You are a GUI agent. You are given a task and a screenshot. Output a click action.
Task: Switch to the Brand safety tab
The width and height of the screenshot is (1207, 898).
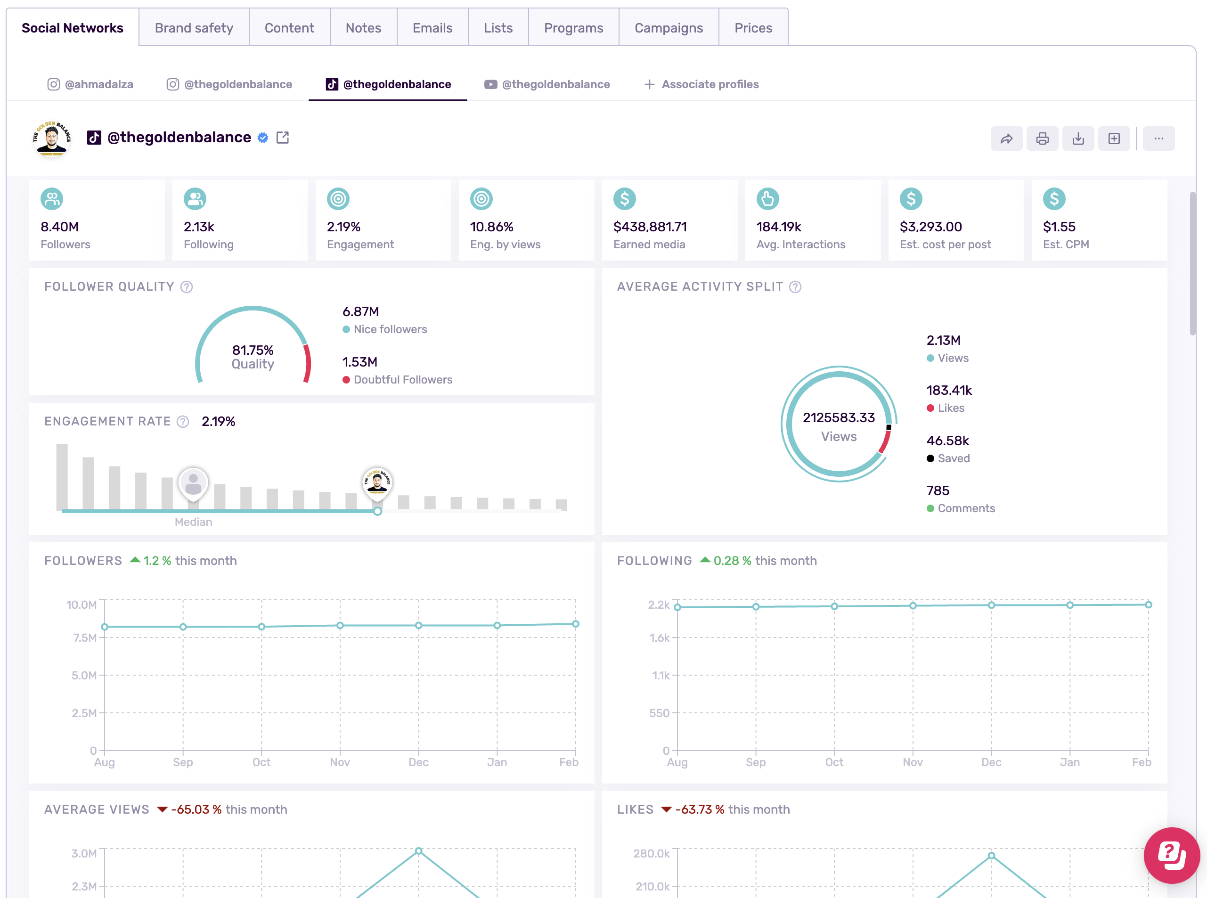point(194,27)
